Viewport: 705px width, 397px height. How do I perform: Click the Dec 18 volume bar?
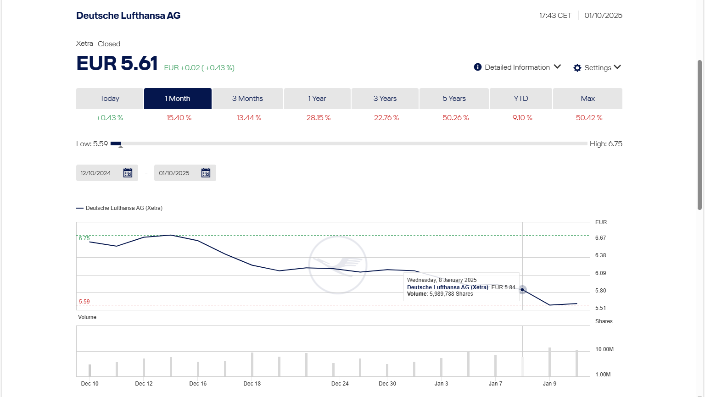pyautogui.click(x=252, y=364)
